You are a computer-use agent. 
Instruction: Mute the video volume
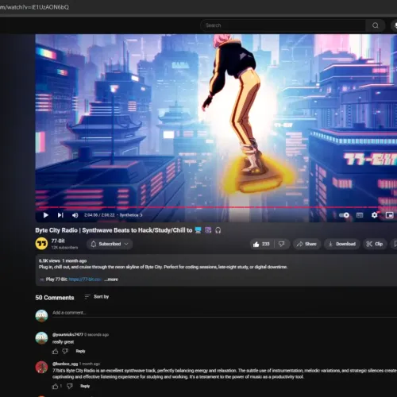[75, 215]
